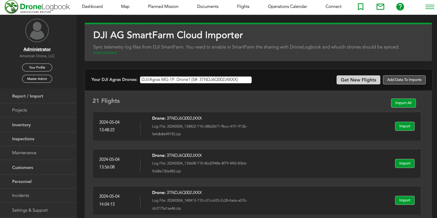Open the Connect menu item
The width and height of the screenshot is (437, 218).
point(333,7)
